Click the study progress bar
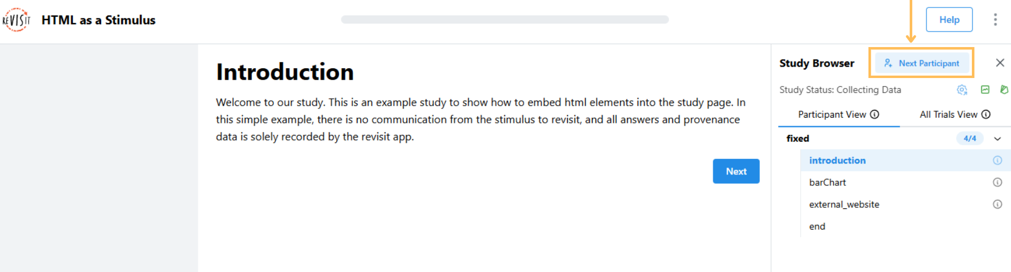The image size is (1011, 272). 505,20
